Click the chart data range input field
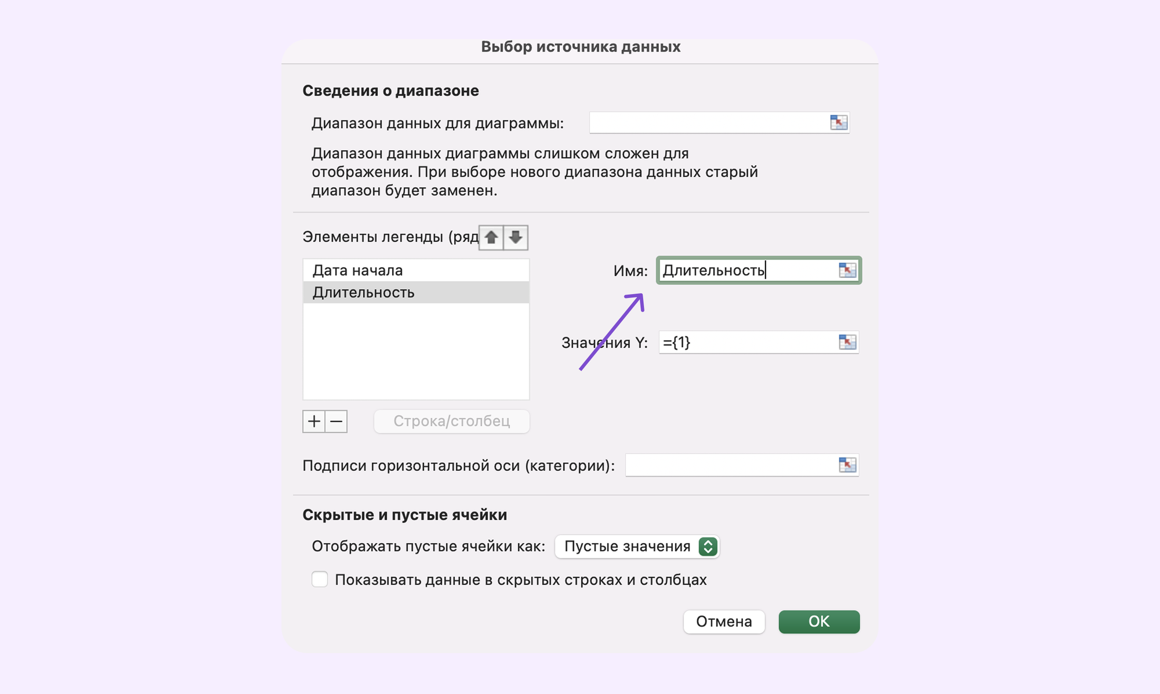The image size is (1160, 694). [x=709, y=122]
